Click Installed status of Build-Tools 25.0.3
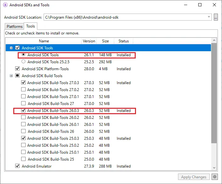222x184 pixels. click(x=124, y=138)
